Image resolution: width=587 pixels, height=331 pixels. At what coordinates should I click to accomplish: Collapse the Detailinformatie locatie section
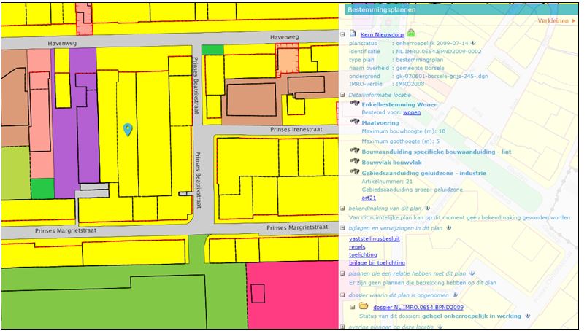[342, 95]
